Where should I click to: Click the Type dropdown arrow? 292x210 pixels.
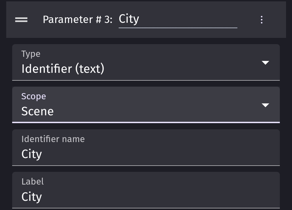pyautogui.click(x=266, y=63)
